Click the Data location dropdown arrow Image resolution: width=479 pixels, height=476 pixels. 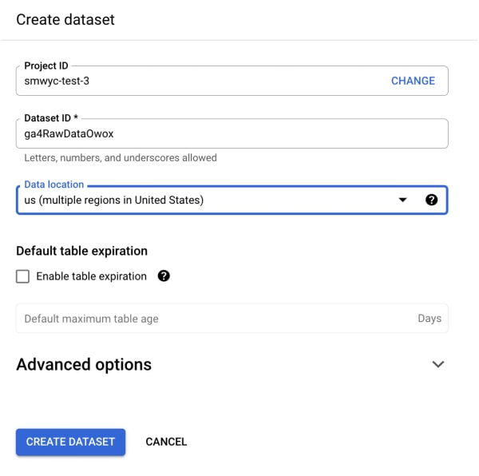pyautogui.click(x=403, y=200)
